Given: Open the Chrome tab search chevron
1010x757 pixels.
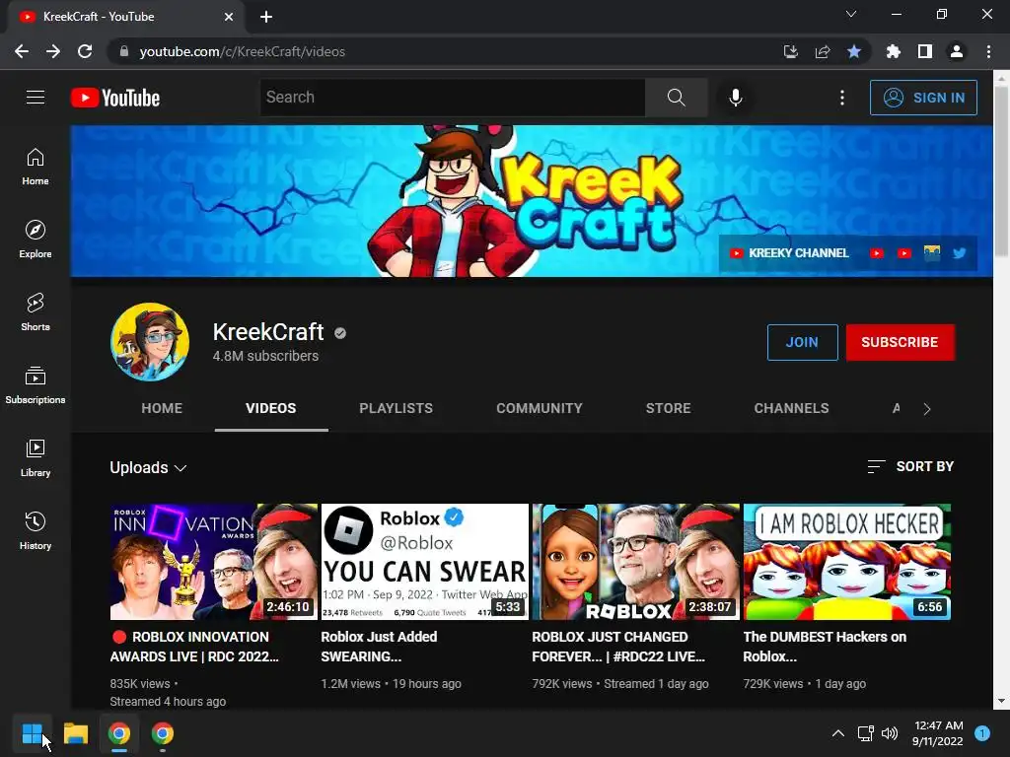Looking at the screenshot, I should pyautogui.click(x=851, y=14).
